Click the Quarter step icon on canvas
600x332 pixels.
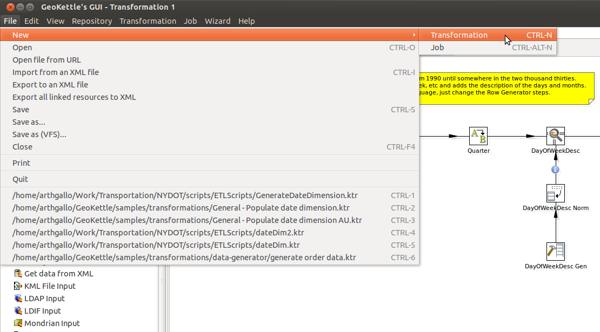click(x=478, y=136)
